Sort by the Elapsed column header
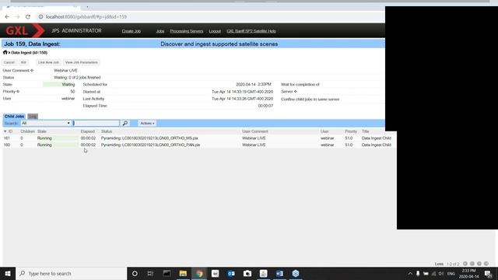The image size is (498, 280). point(88,131)
